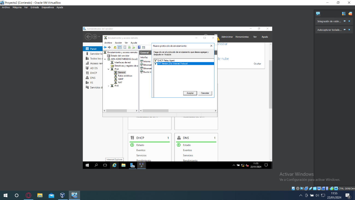355x200 pixels.
Task: Select DHCP Relay Agent protocol
Action: pyautogui.click(x=166, y=60)
